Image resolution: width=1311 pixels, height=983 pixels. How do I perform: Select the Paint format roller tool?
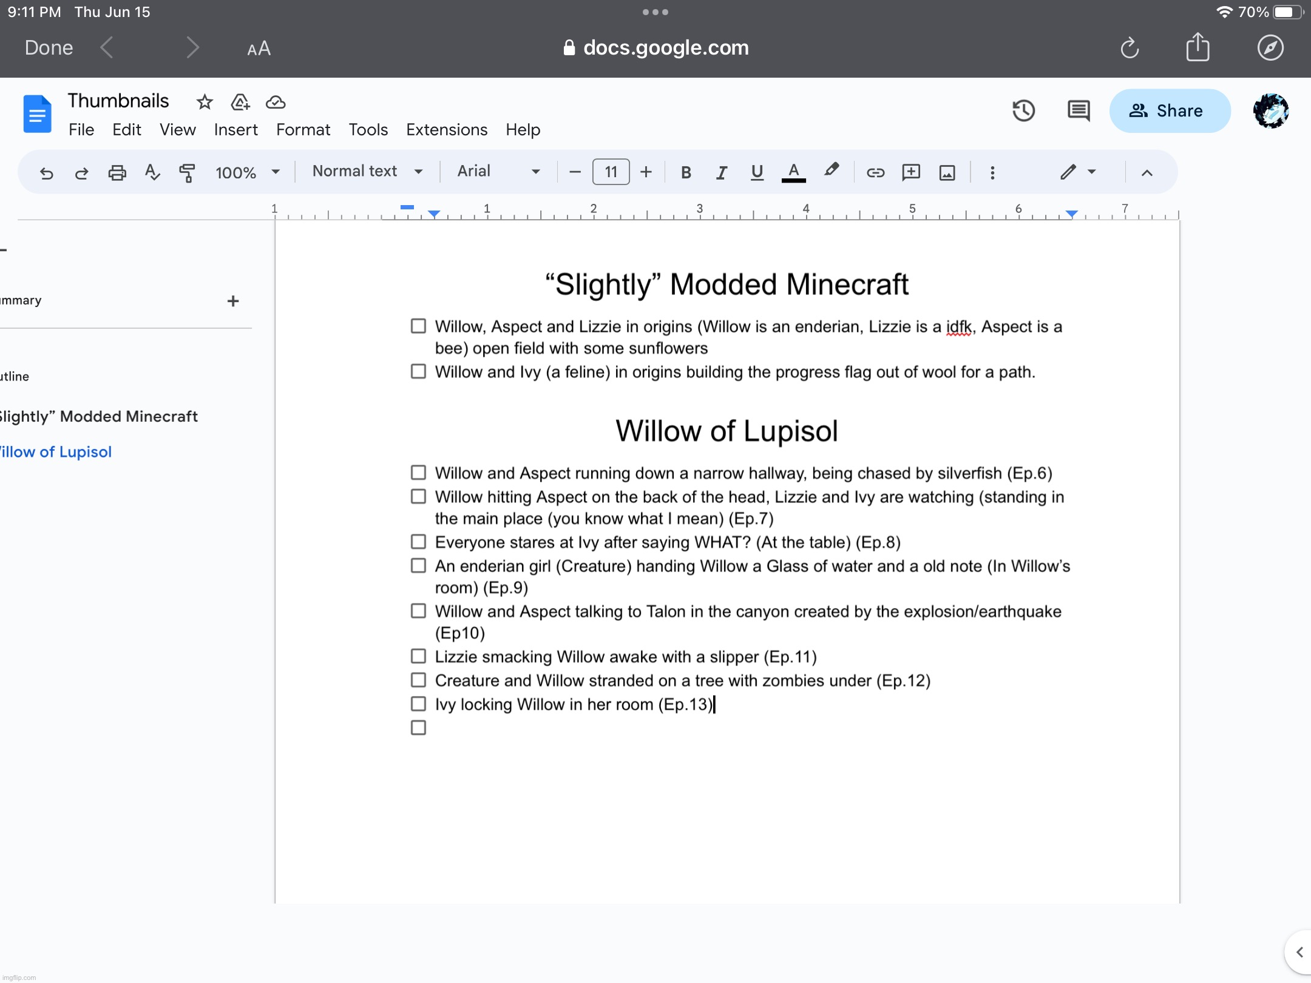(x=188, y=173)
